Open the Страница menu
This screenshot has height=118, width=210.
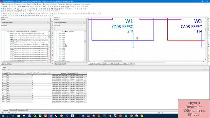tap(10, 4)
